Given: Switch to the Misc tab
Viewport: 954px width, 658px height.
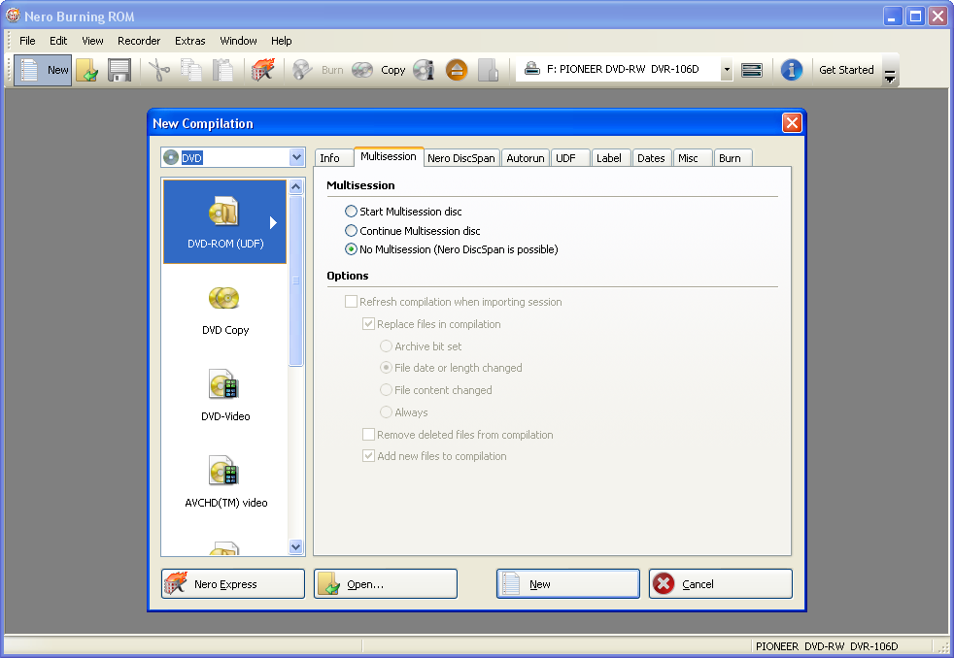Looking at the screenshot, I should 693,158.
